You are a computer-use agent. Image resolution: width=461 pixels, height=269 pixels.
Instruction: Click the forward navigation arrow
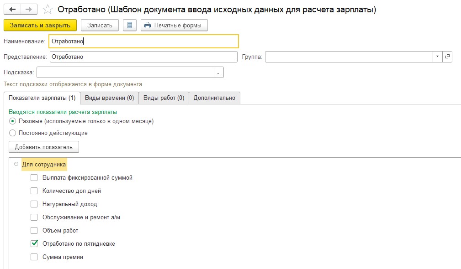click(x=29, y=10)
